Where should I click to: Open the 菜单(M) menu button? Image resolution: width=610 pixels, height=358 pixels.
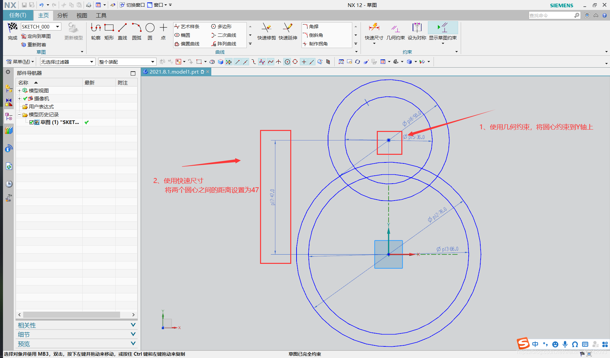[x=20, y=62]
